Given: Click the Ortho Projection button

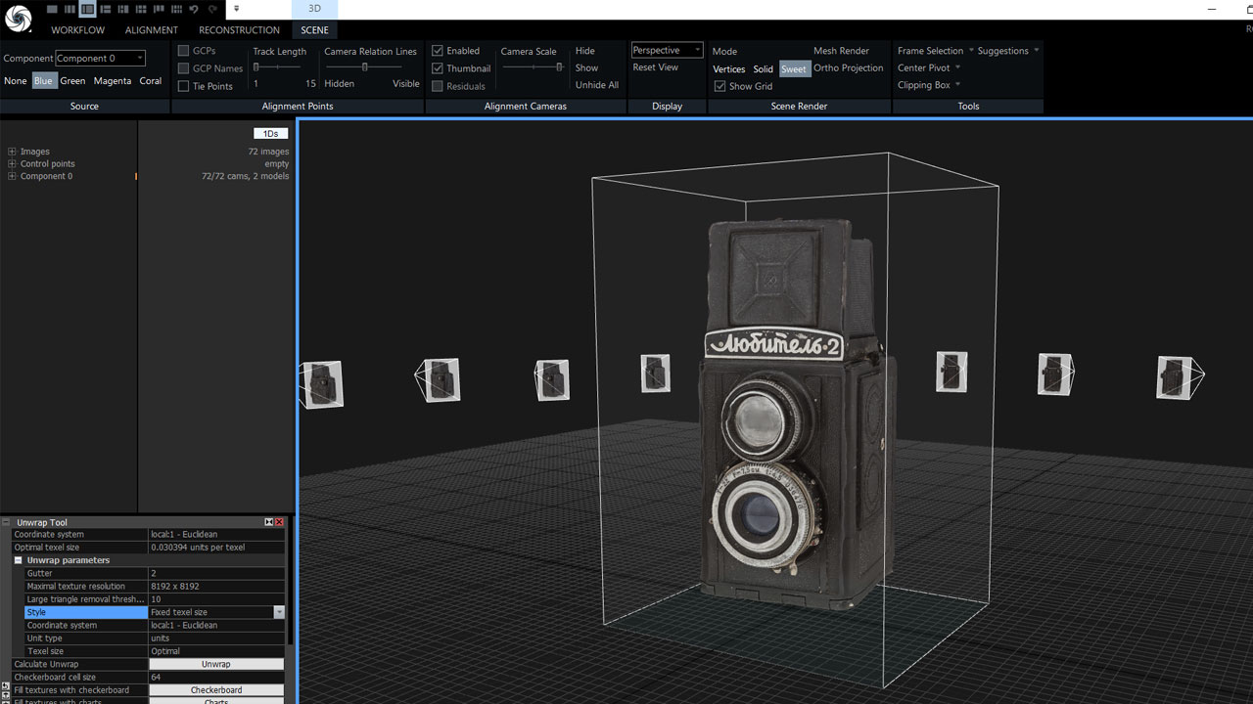Looking at the screenshot, I should pos(849,68).
